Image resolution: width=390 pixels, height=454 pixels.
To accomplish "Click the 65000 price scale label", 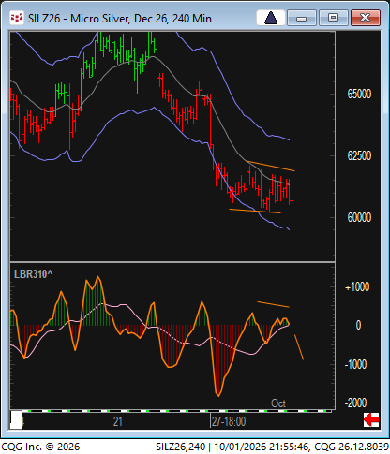I will 359,94.
